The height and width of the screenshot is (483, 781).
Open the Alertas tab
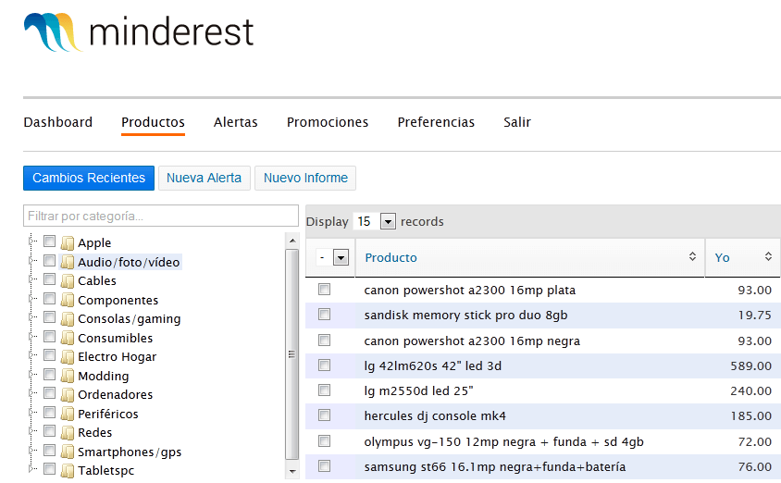(x=236, y=122)
